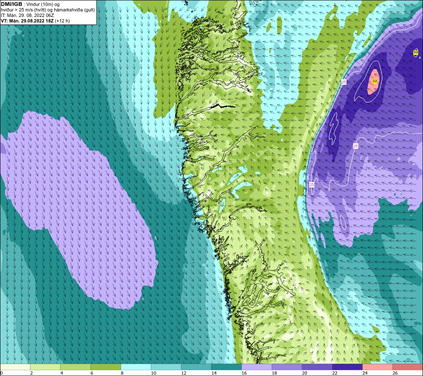Click the '26' value on colour scale
The image size is (423, 376).
coord(395,373)
